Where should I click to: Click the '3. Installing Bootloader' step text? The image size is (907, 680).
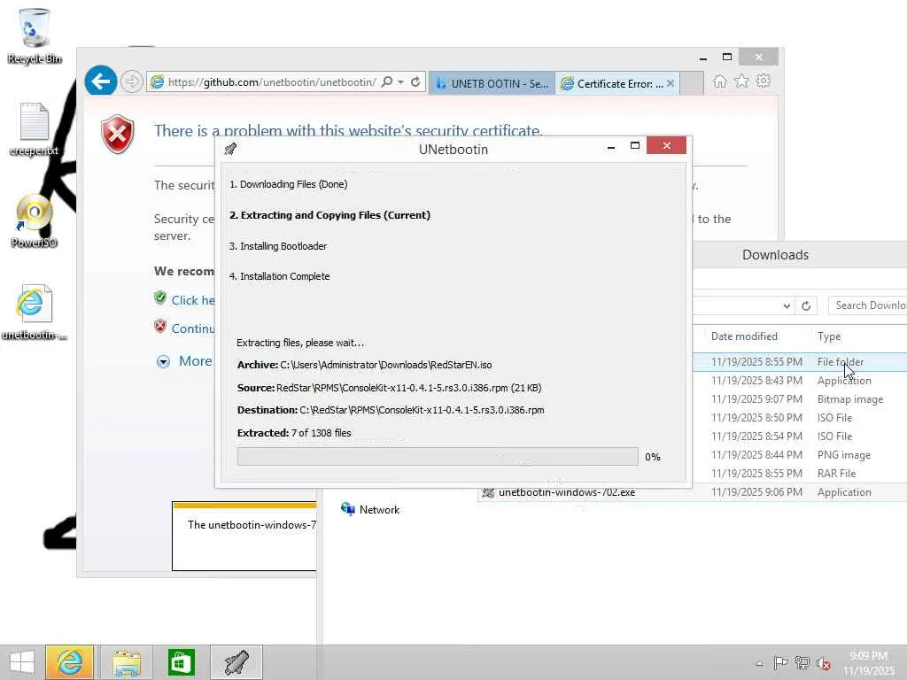tap(278, 246)
